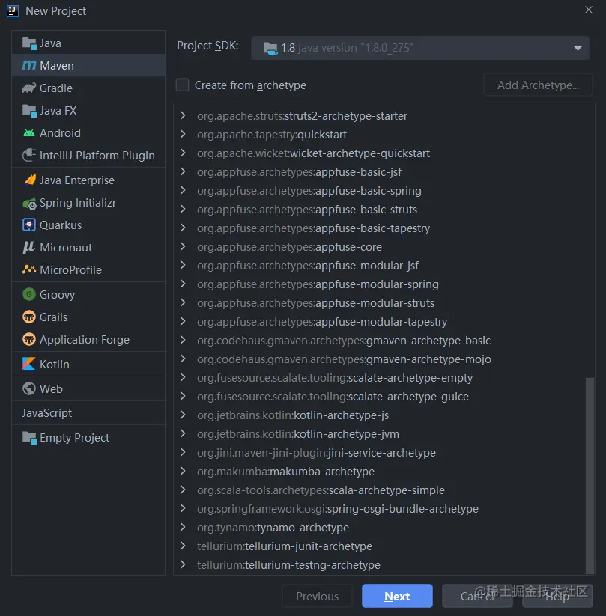
Task: Click the green Groovy G icon
Action: point(29,295)
